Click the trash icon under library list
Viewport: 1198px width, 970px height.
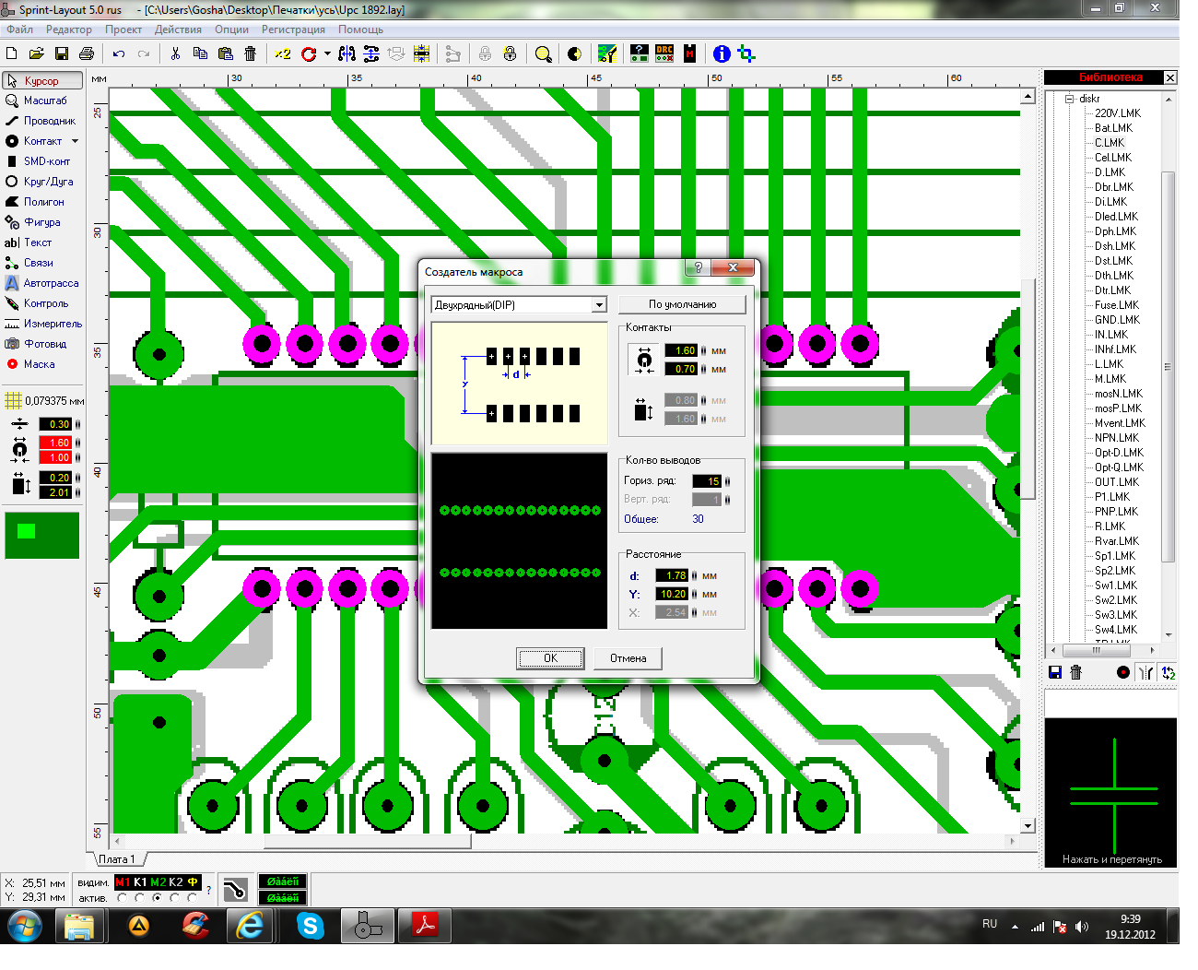pyautogui.click(x=1076, y=672)
